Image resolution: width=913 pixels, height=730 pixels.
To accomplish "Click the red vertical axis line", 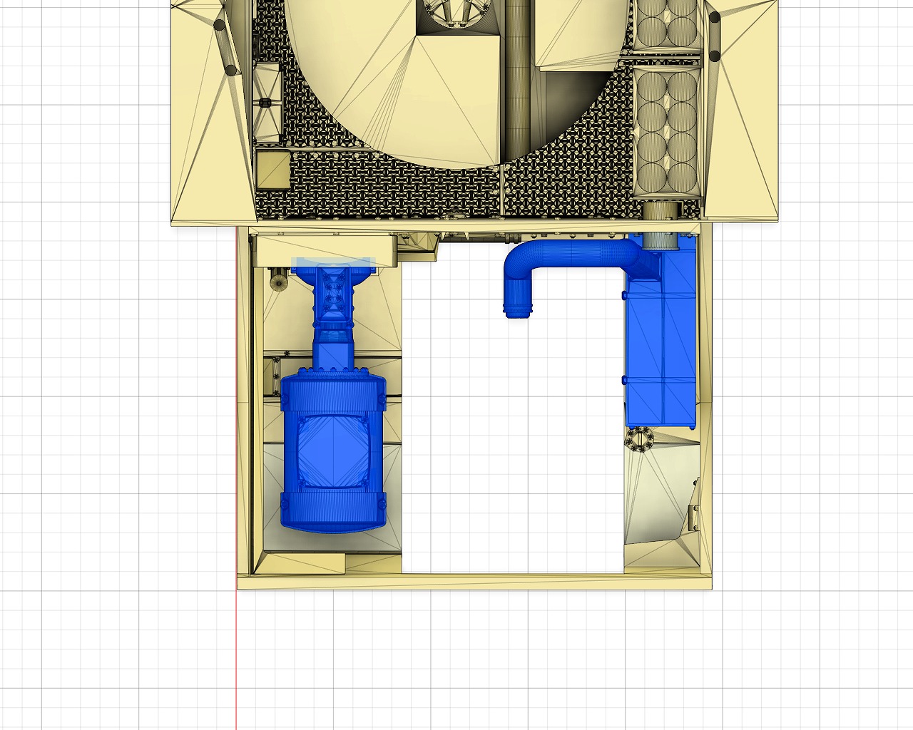I will pyautogui.click(x=236, y=656).
